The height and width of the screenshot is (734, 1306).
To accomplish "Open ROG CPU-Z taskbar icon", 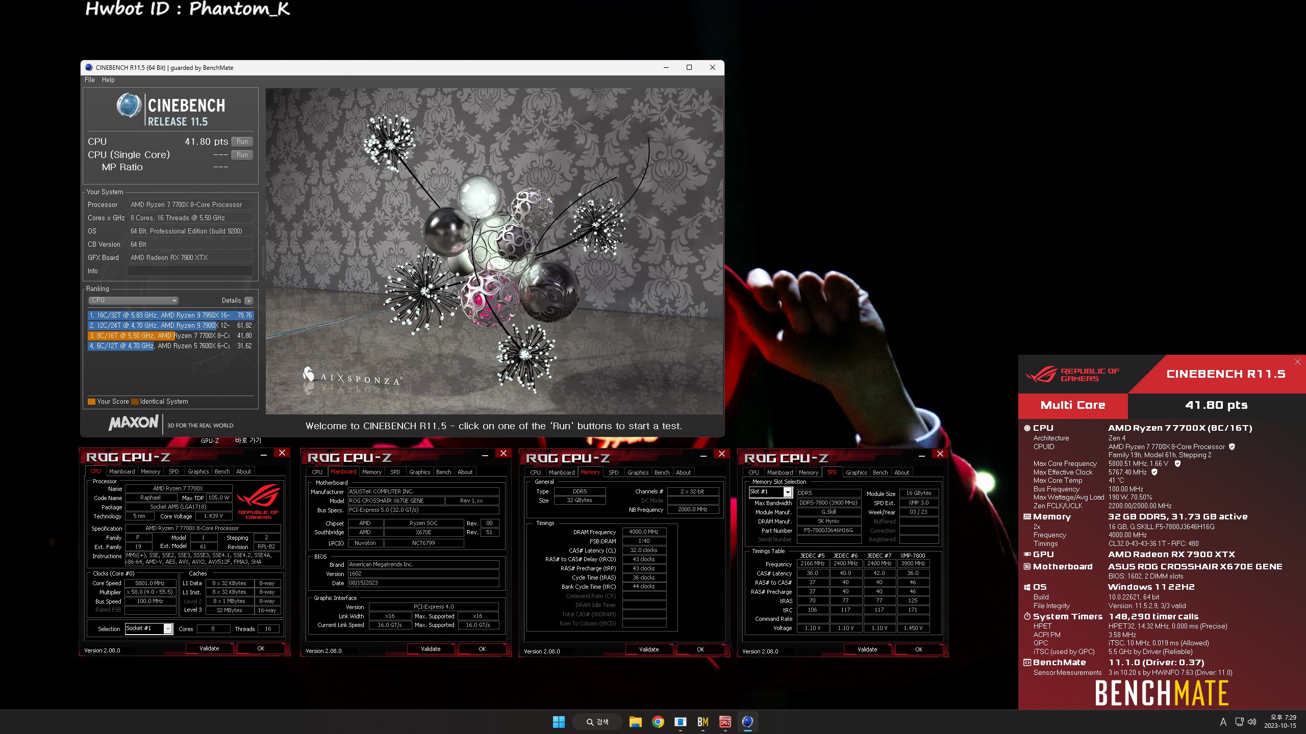I will point(725,722).
